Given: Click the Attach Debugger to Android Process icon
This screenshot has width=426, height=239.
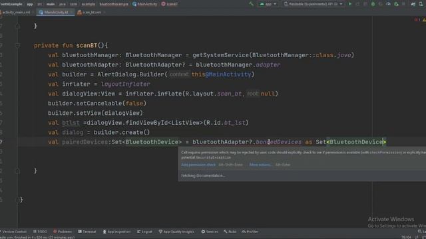Looking at the screenshot, I should 396,4.
